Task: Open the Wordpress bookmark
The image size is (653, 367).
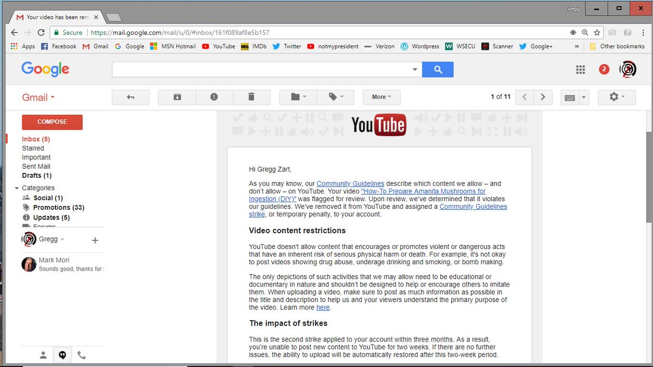Action: point(420,46)
